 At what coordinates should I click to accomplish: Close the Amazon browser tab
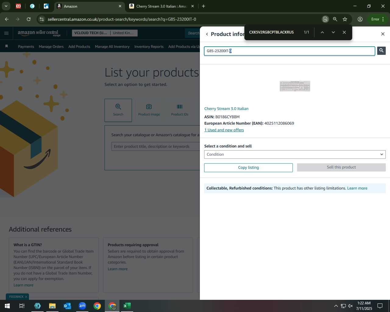tap(120, 6)
